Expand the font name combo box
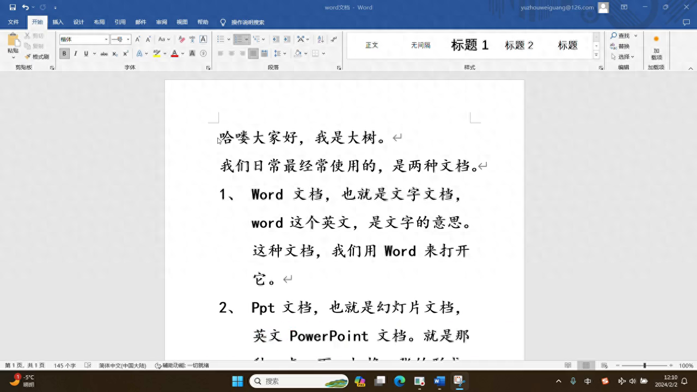Image resolution: width=697 pixels, height=392 pixels. click(x=106, y=39)
